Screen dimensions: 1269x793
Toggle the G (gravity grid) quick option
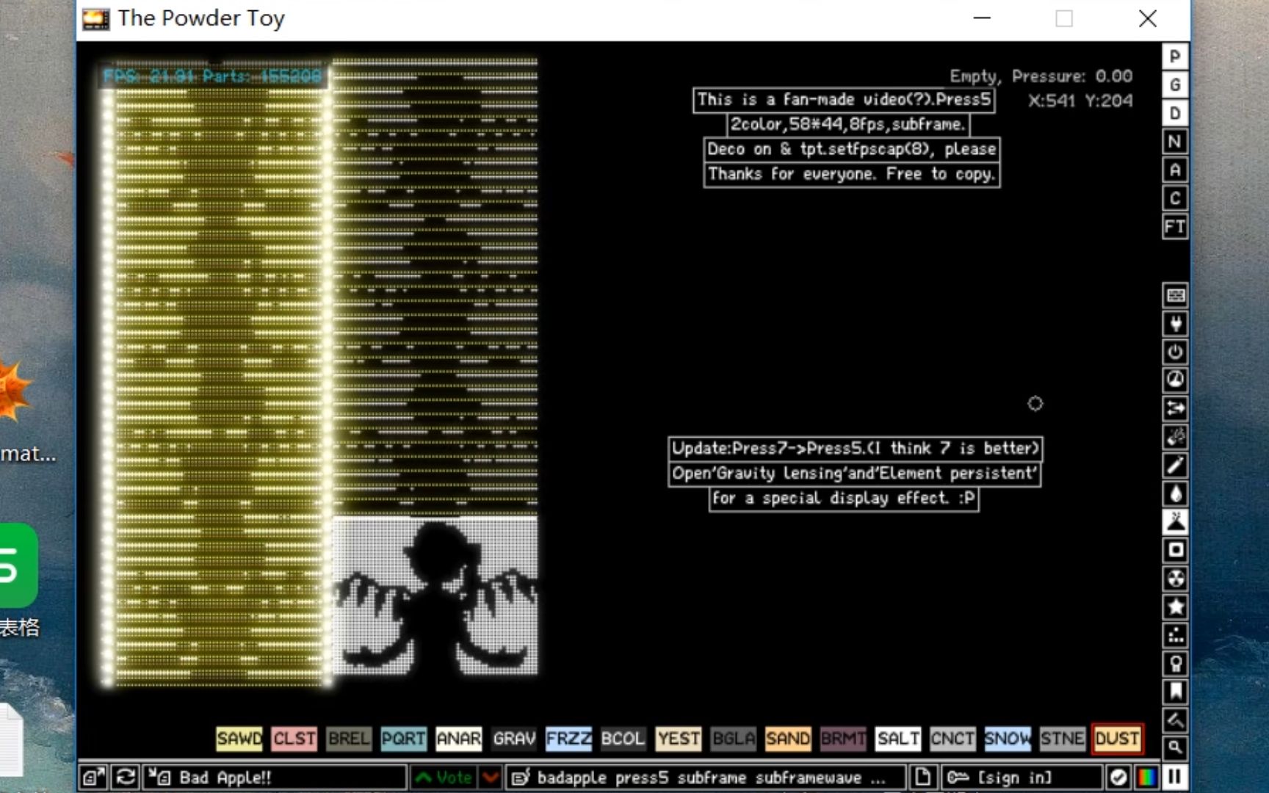tap(1175, 85)
